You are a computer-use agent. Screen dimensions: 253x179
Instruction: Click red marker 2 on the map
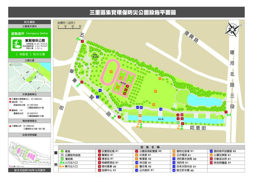[x=182, y=119]
